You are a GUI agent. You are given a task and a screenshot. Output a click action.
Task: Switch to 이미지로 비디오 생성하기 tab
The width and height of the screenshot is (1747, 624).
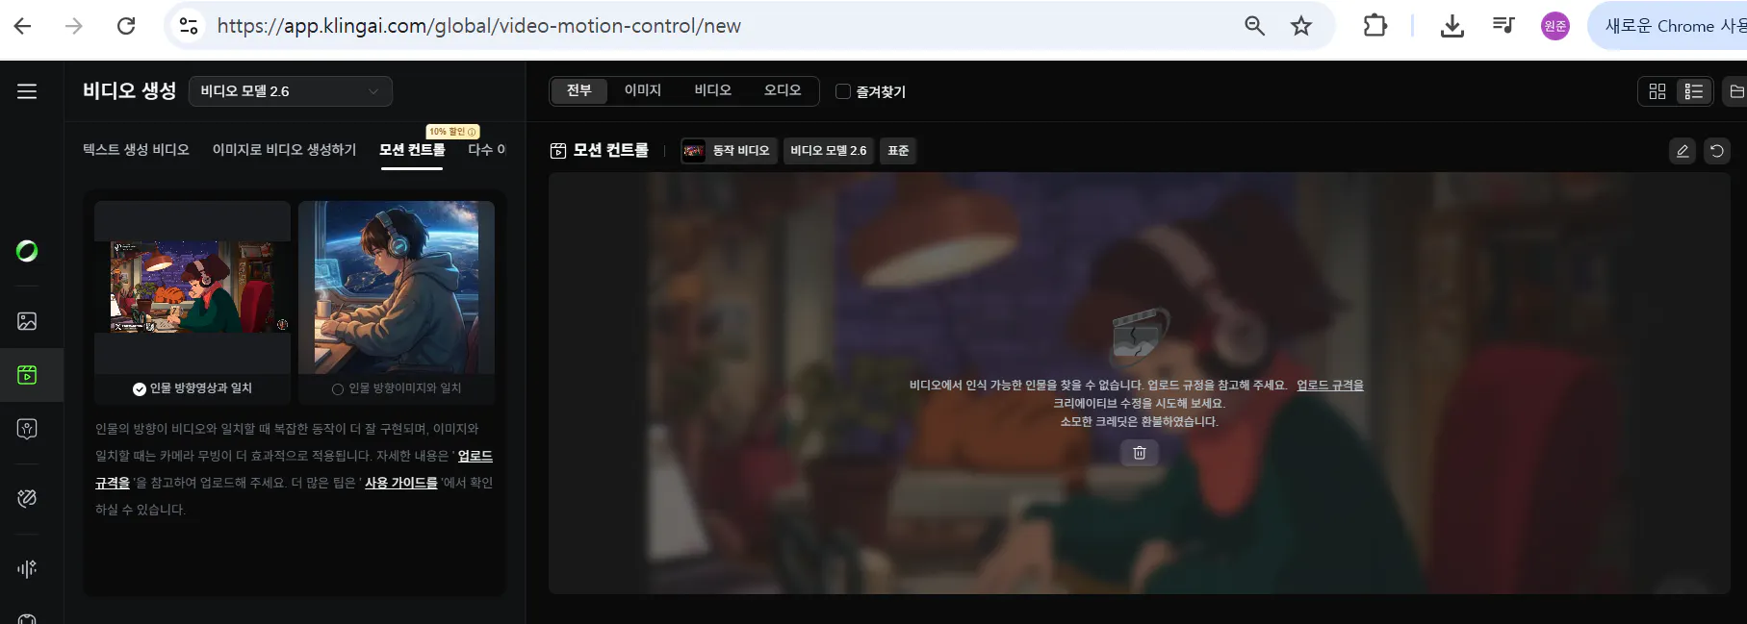coord(284,150)
